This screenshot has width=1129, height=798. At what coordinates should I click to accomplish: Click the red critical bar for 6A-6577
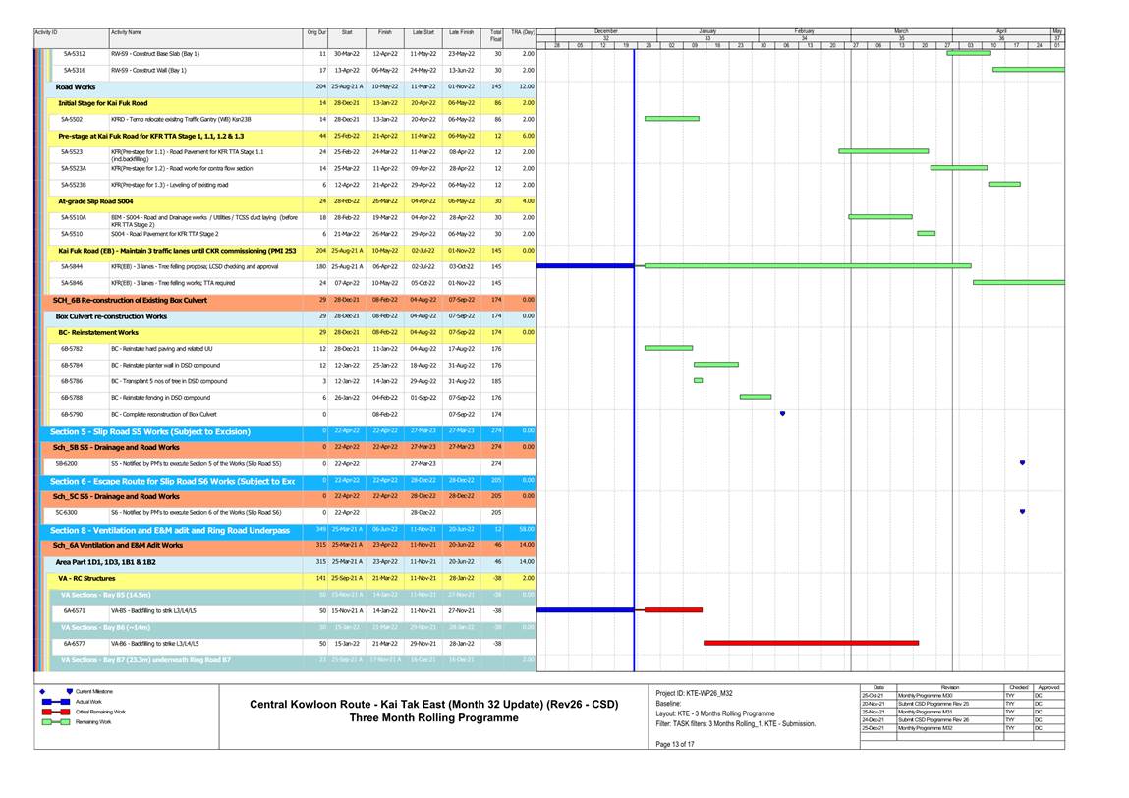[811, 643]
